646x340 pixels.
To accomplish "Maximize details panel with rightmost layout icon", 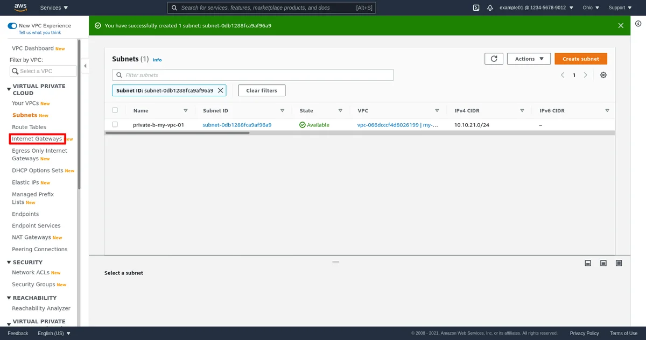I will (x=619, y=263).
